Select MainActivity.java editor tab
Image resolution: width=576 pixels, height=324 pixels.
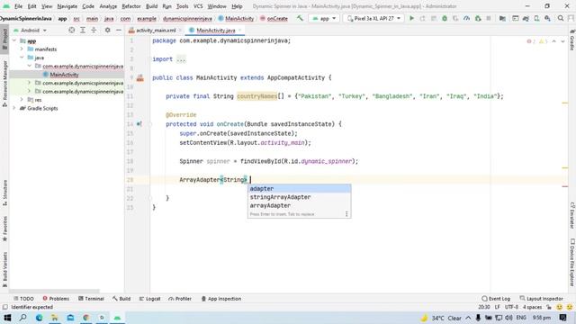click(x=216, y=30)
